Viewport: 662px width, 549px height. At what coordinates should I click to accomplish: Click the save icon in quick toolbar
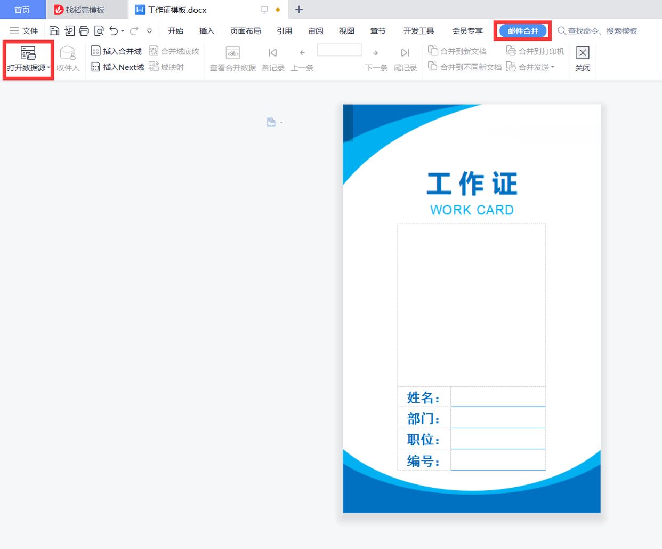pos(54,31)
